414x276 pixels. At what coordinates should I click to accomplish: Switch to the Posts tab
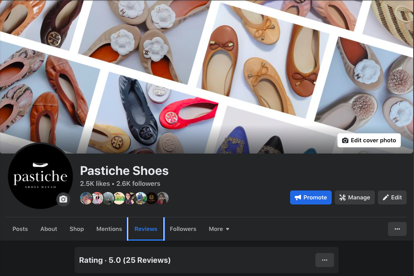pos(20,229)
